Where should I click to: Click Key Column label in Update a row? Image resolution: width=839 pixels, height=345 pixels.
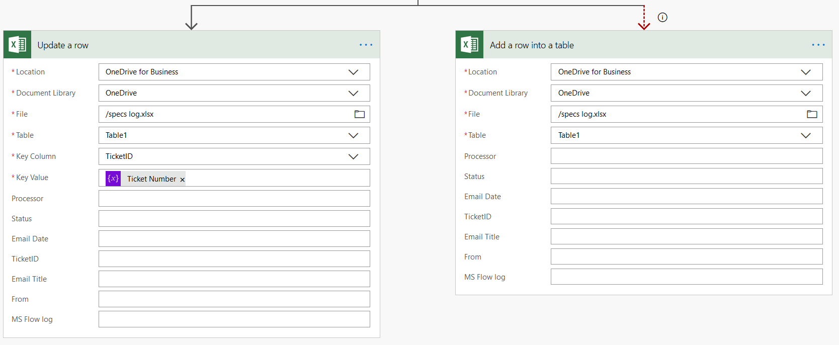pyautogui.click(x=36, y=156)
